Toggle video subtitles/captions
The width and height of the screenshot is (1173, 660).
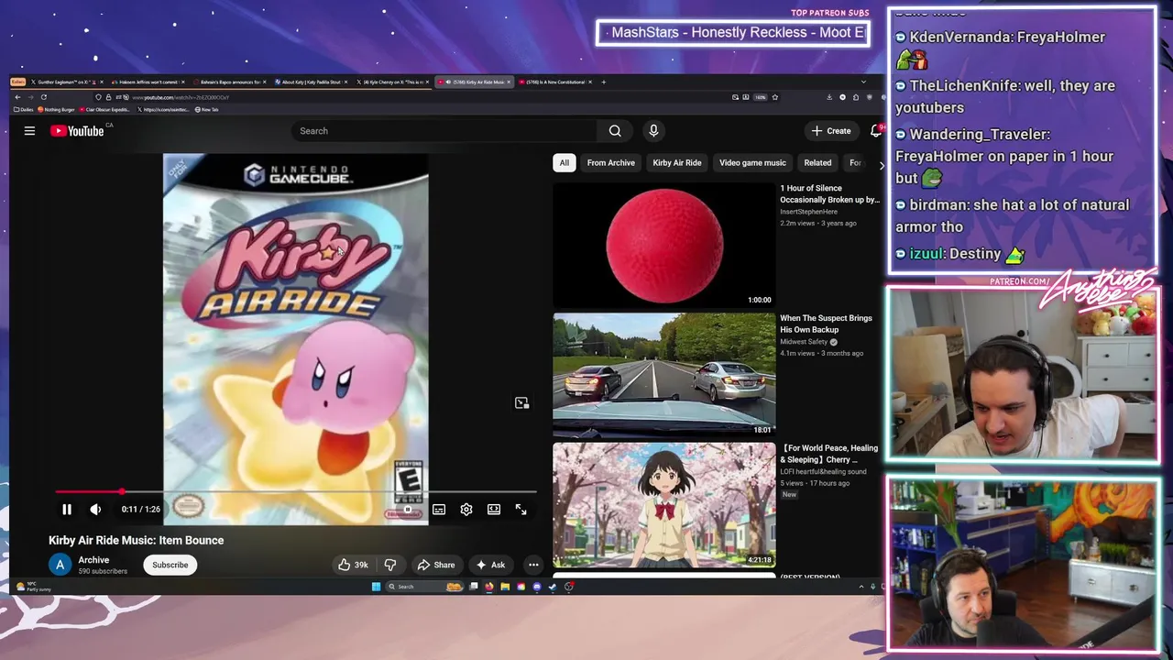point(439,510)
